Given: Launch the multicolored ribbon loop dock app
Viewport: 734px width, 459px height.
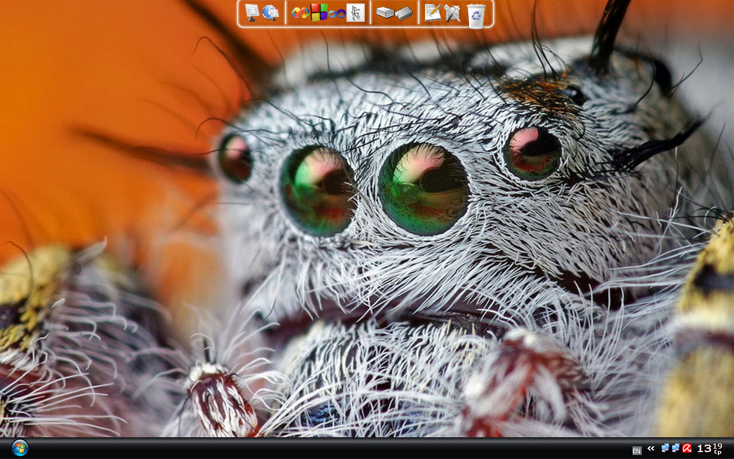Looking at the screenshot, I should pyautogui.click(x=300, y=13).
